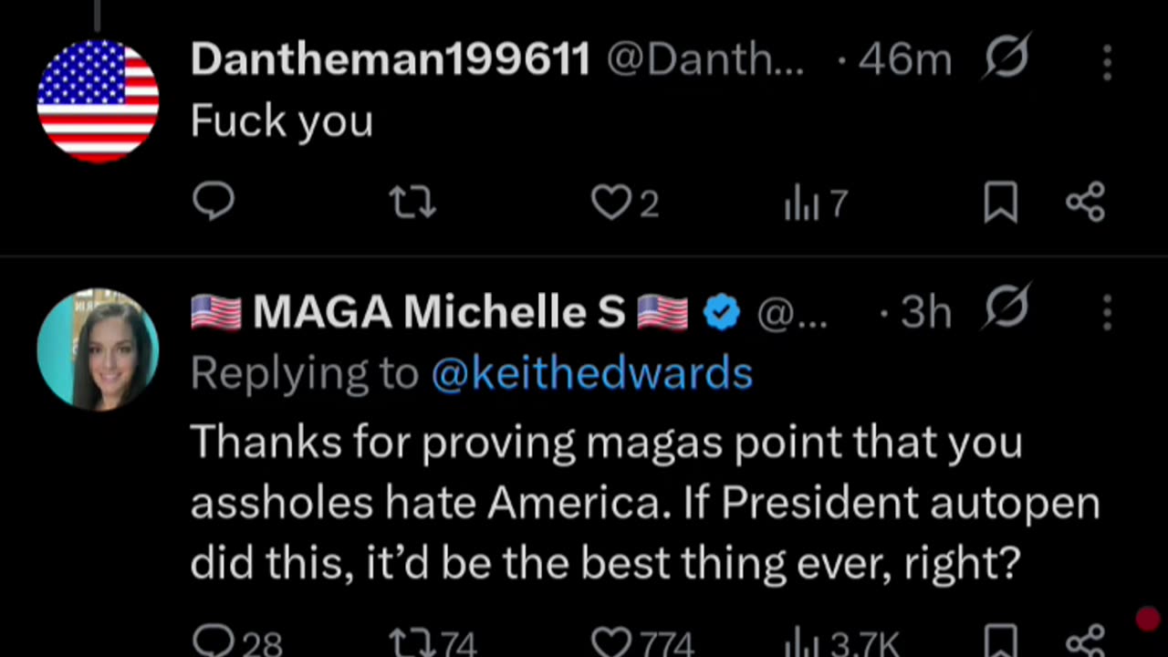Like MAGA Michelle's post with 774 likes

tap(610, 641)
